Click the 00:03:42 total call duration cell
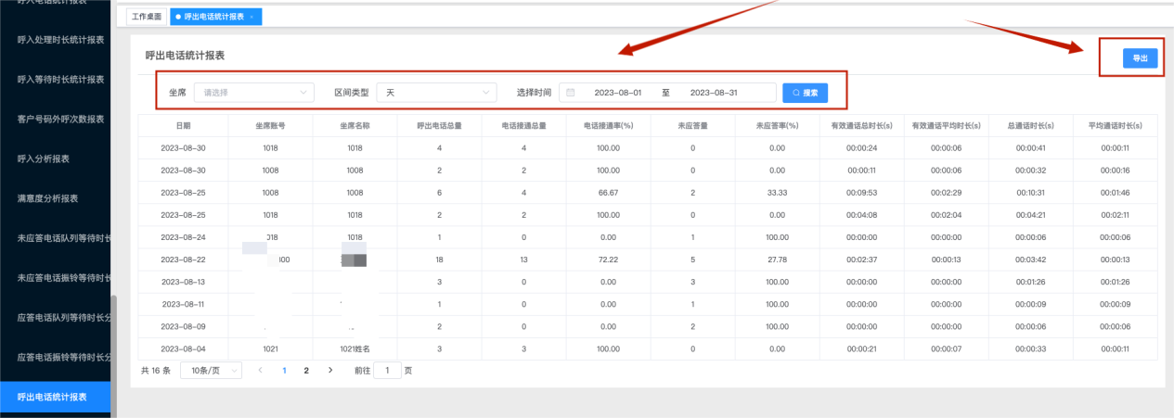Viewport: 1174px width, 418px height. [x=1029, y=260]
